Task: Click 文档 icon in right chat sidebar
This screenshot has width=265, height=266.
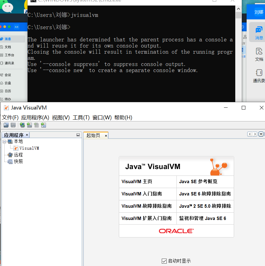Action: pos(259,51)
